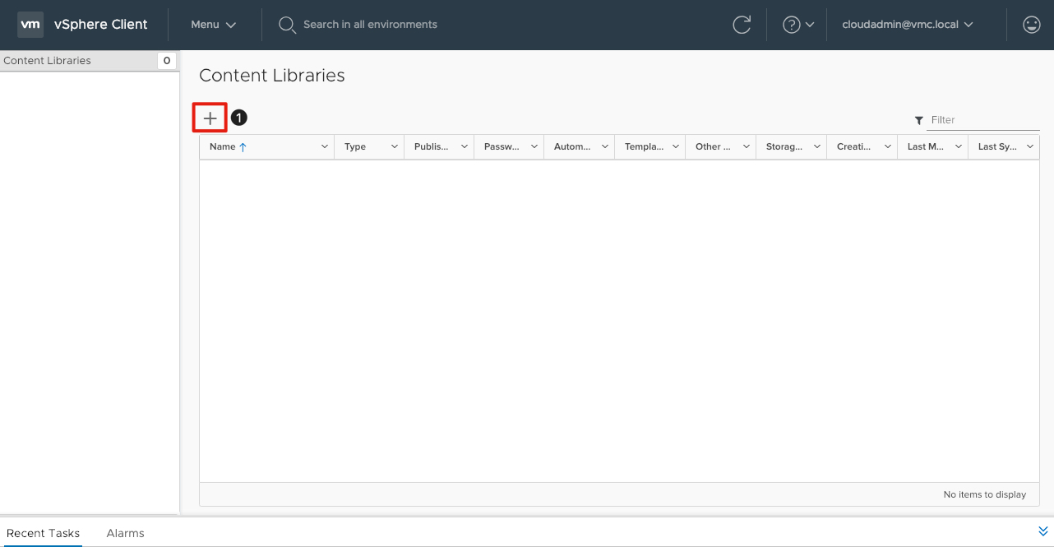The height and width of the screenshot is (547, 1054).
Task: Click the vSphere Client title
Action: 100,25
